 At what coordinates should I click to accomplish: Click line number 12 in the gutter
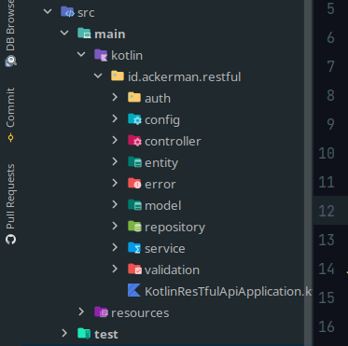pos(327,211)
